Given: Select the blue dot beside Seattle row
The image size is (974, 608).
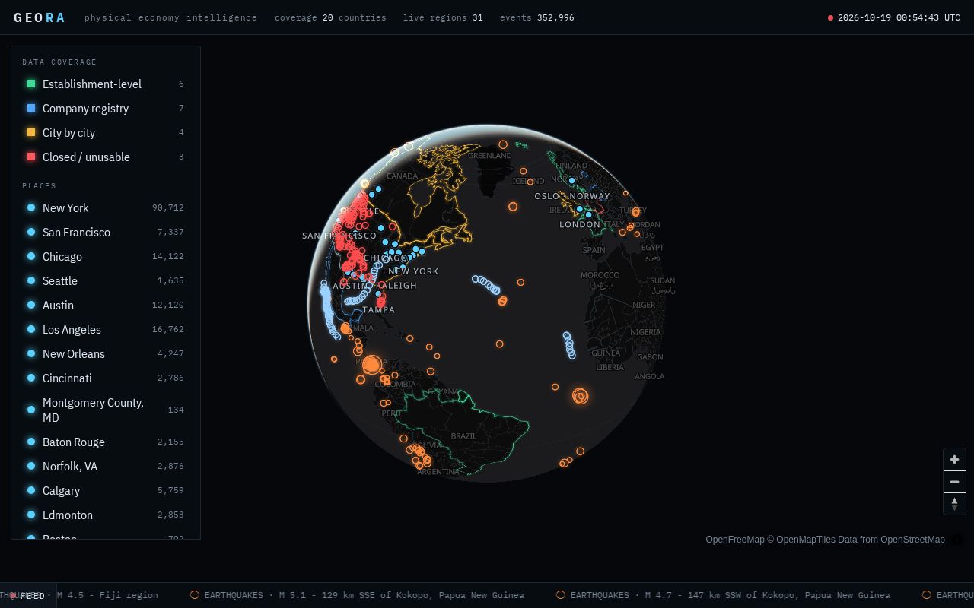Looking at the screenshot, I should 31,280.
